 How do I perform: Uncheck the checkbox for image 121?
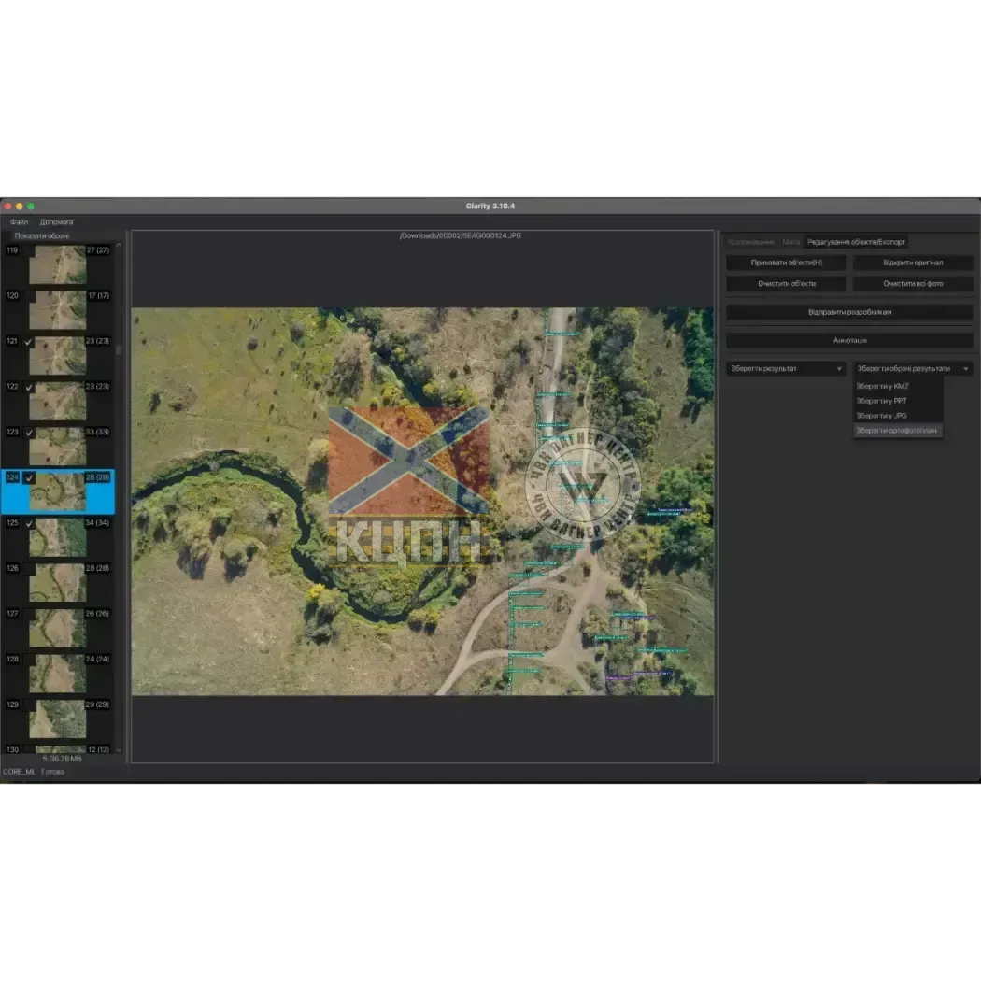(29, 342)
